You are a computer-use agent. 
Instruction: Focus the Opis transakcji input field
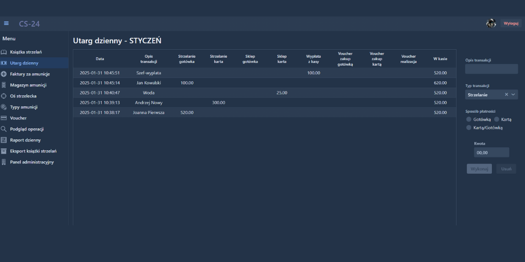(x=491, y=69)
